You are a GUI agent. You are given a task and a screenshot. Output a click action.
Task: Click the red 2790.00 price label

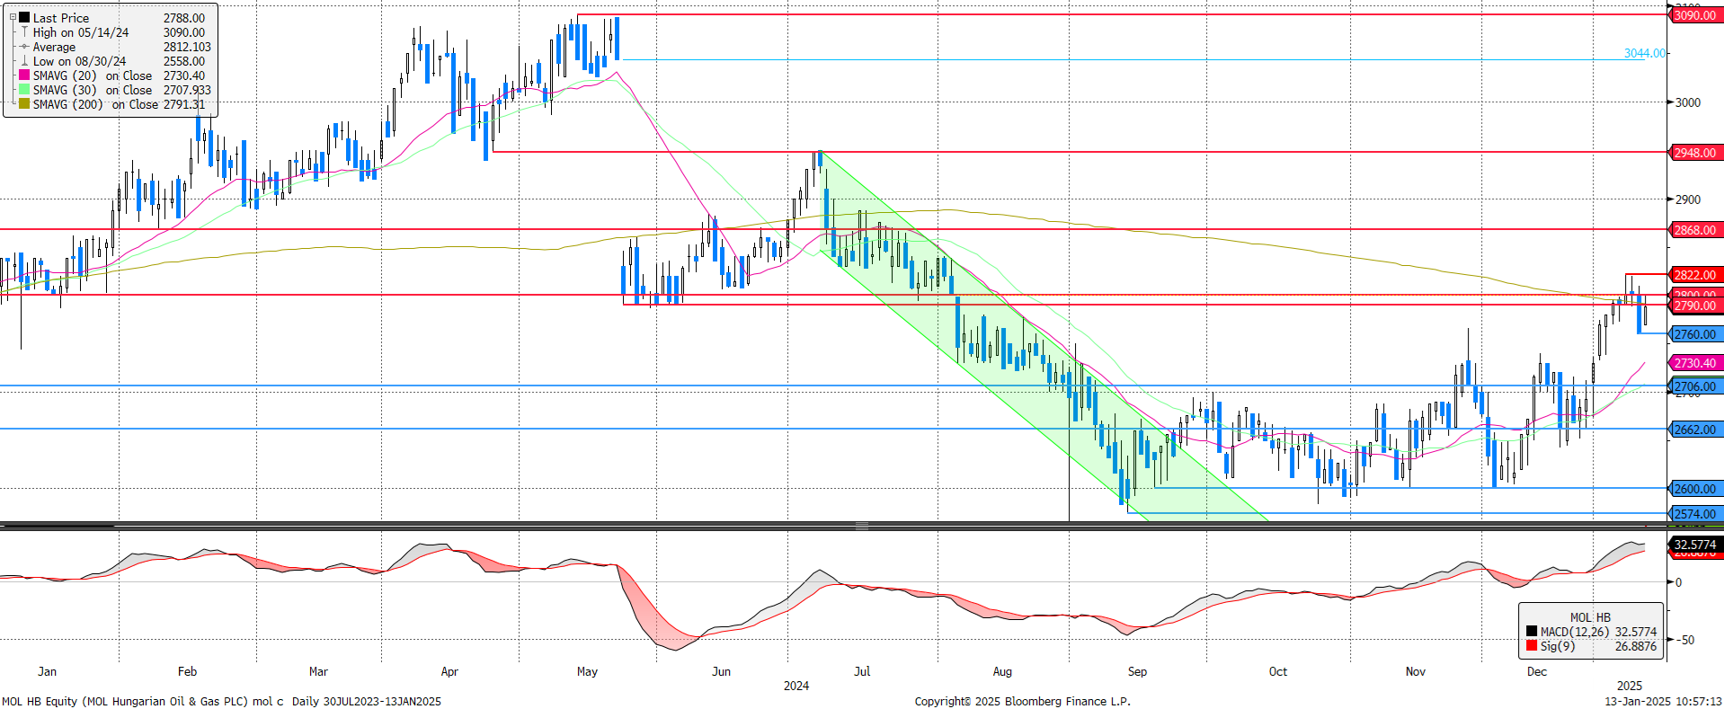(1696, 306)
